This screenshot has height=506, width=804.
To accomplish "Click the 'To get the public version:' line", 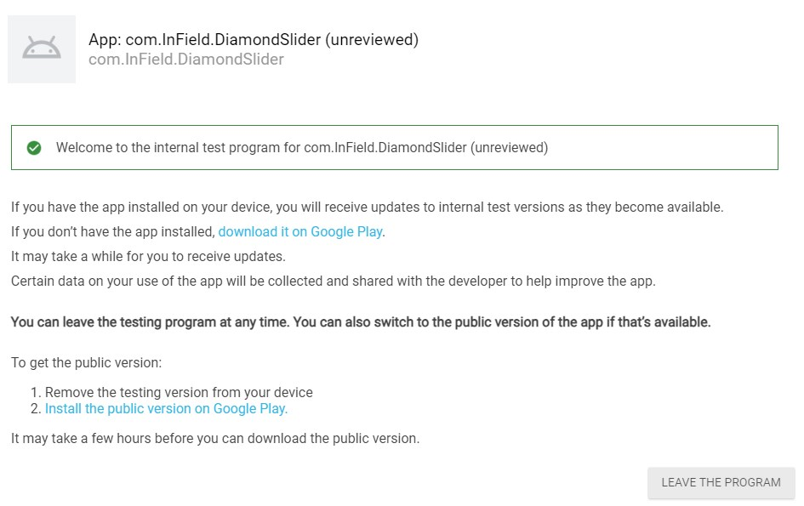I will tap(86, 363).
